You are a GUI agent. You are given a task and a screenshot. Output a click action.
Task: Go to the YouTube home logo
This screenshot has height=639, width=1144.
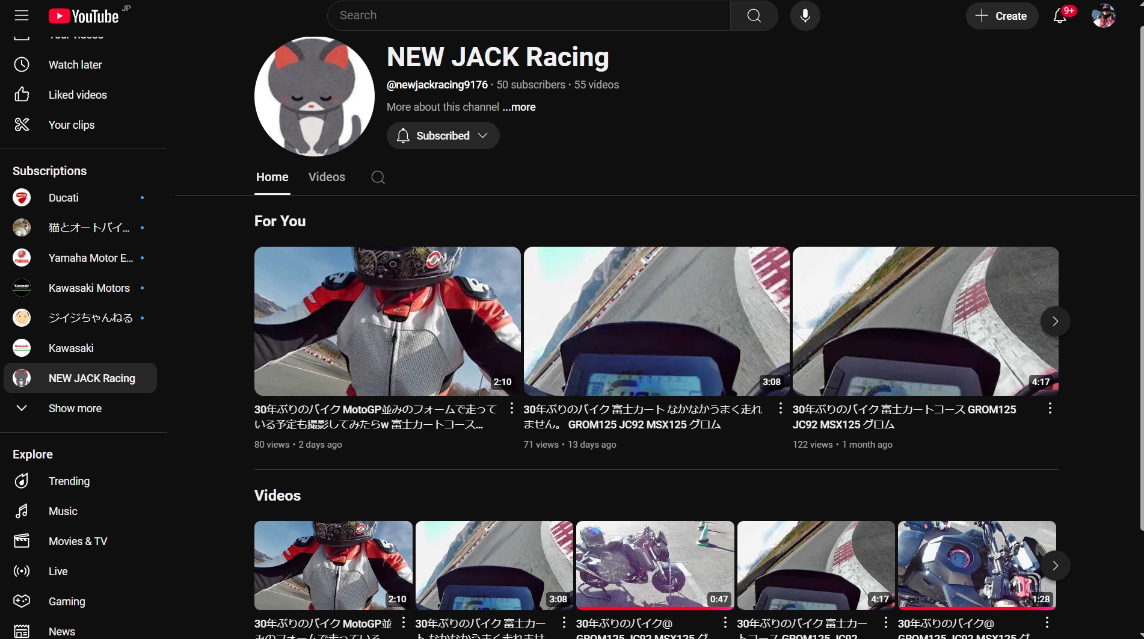tap(84, 16)
